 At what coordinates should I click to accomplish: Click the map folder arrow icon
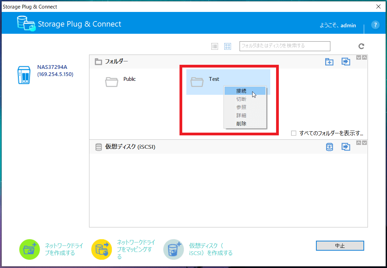[x=346, y=62]
